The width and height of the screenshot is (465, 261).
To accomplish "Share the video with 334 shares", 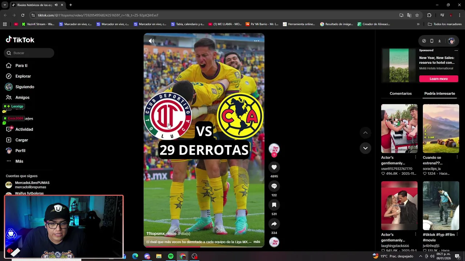I will (x=274, y=224).
